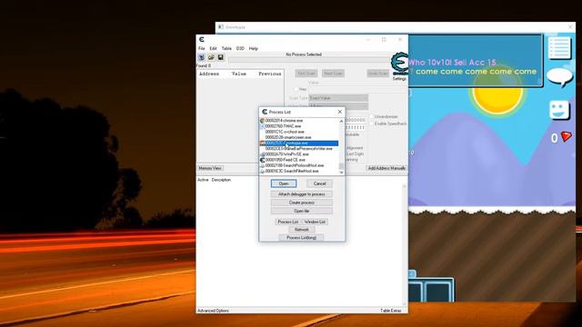The width and height of the screenshot is (582, 327).
Task: Click the Process List(long) button
Action: click(x=301, y=238)
